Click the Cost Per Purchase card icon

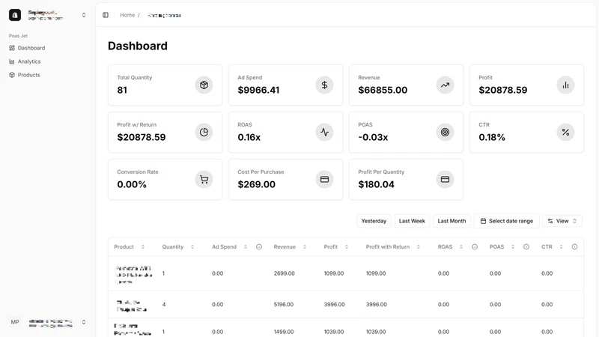point(324,179)
